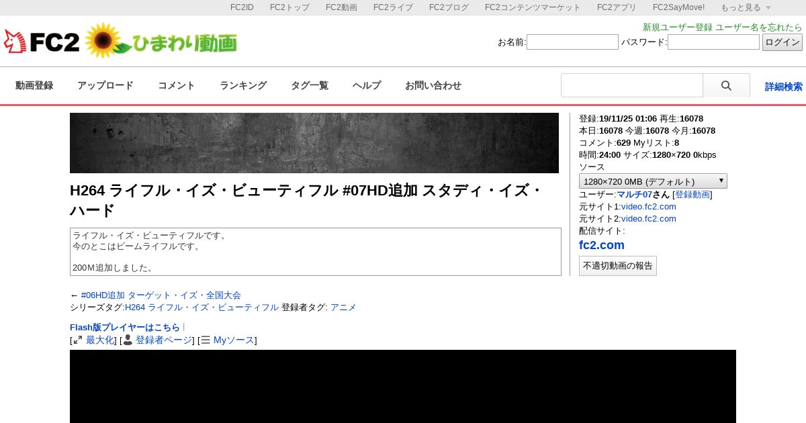Open the マルチ07 user link

pyautogui.click(x=634, y=194)
